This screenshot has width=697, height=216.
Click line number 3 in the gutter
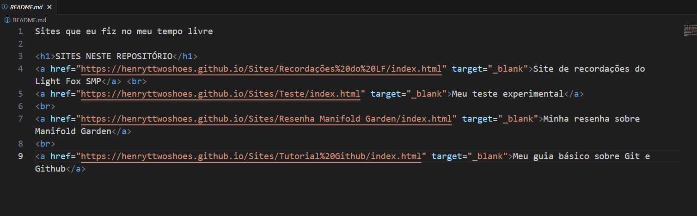tap(20, 56)
